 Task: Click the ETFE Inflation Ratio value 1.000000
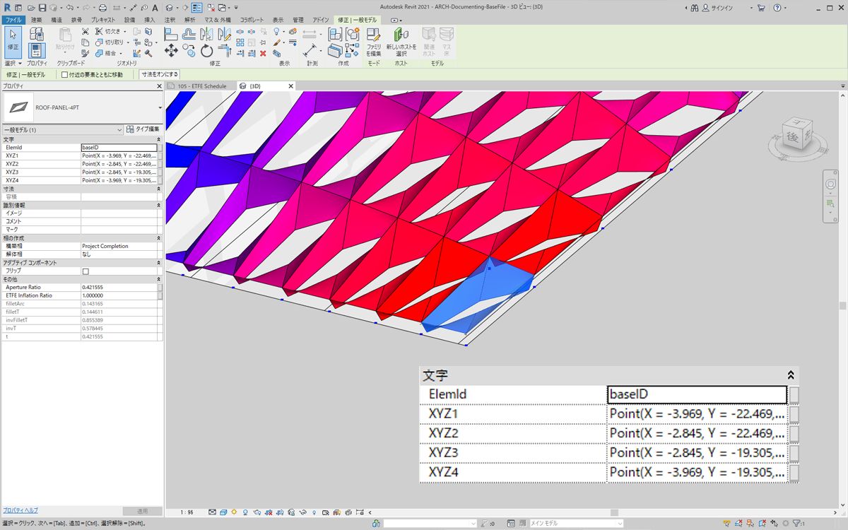(119, 295)
